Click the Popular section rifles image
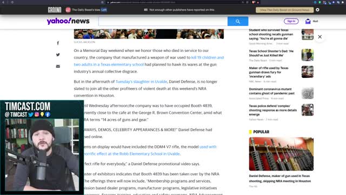 click(281, 154)
